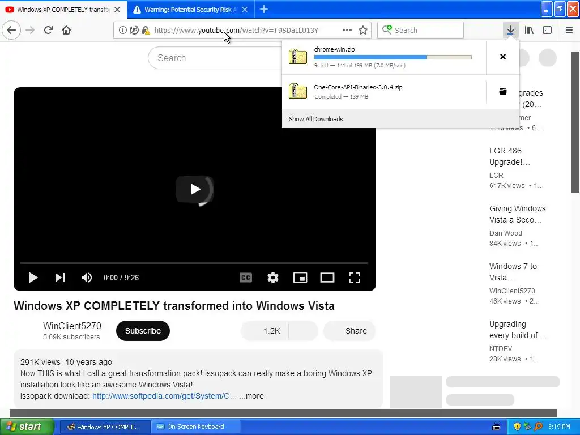The width and height of the screenshot is (580, 435).
Task: Open the Firefox hamburger menu
Action: click(569, 30)
